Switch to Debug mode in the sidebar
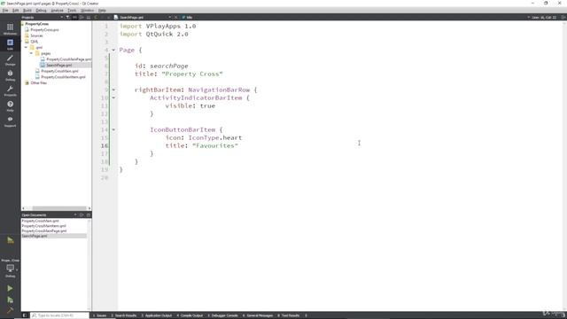 10,75
